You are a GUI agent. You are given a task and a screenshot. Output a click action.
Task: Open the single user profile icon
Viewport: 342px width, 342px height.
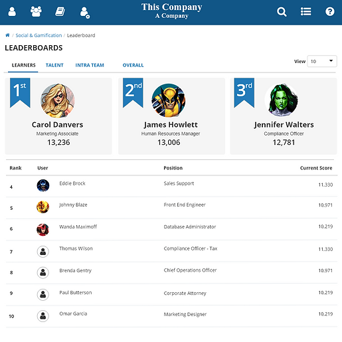click(x=12, y=11)
